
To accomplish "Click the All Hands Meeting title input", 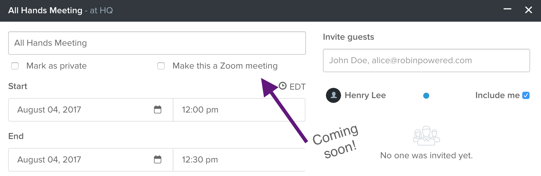I will pos(157,43).
